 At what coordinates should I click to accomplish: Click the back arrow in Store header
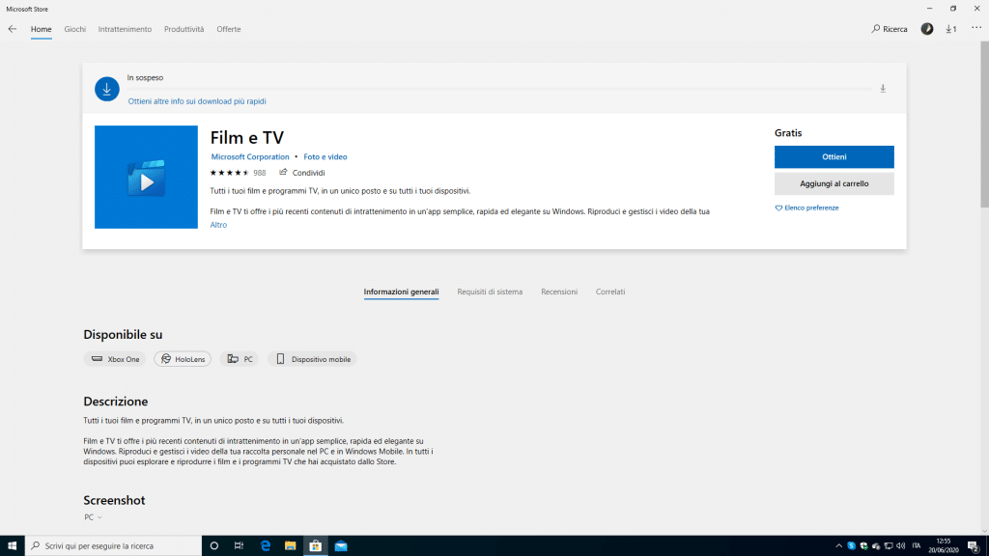13,29
